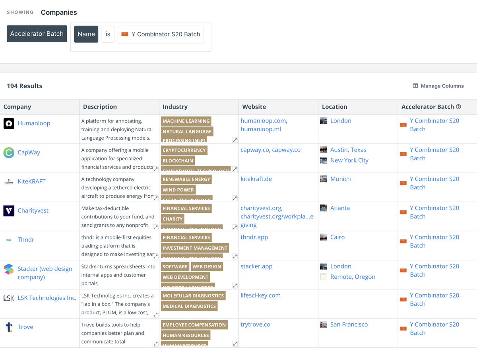This screenshot has width=477, height=348.
Task: Click the CapWay company logo icon
Action: (x=9, y=152)
